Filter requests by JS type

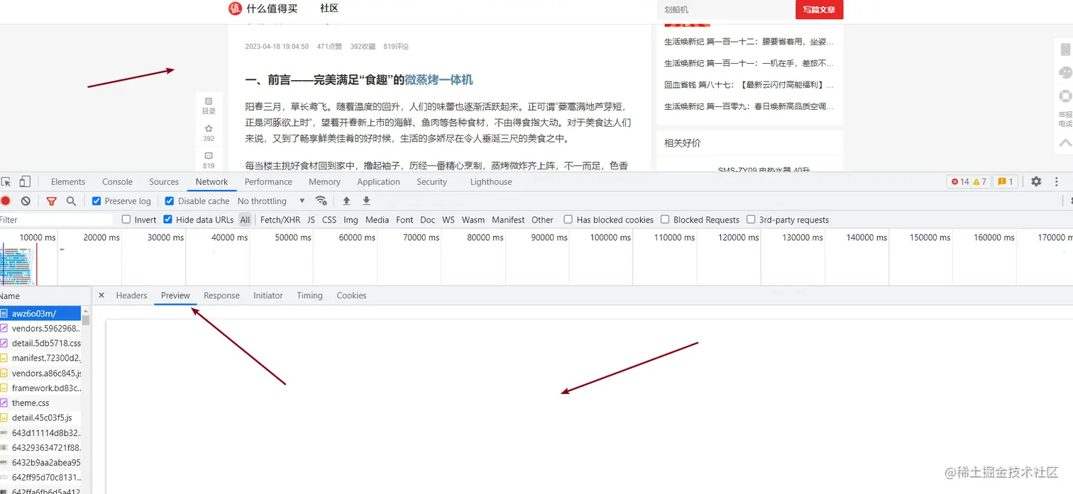click(311, 220)
